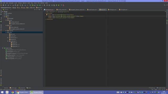Open the Navigate menu
The height and width of the screenshot is (94, 168).
click(x=11, y=3)
